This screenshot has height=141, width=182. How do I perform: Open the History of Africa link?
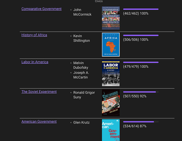pyautogui.click(x=34, y=35)
